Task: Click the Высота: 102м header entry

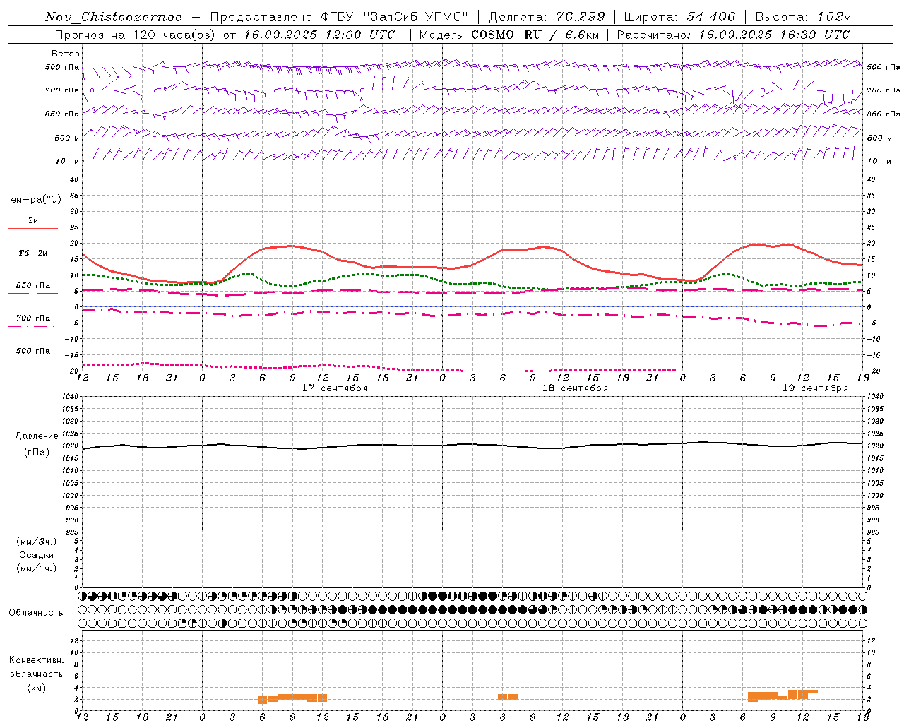Action: (x=803, y=17)
